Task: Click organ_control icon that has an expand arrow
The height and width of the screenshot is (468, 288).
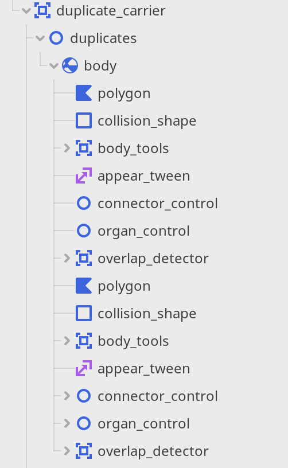Action: coord(84,423)
